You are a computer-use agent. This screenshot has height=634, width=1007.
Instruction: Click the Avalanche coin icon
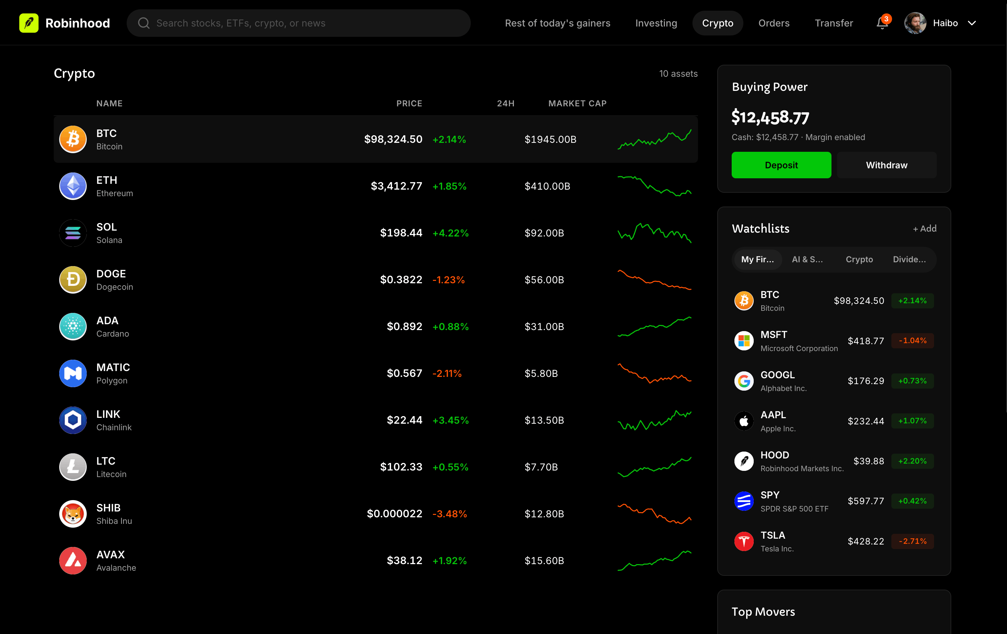pyautogui.click(x=73, y=561)
